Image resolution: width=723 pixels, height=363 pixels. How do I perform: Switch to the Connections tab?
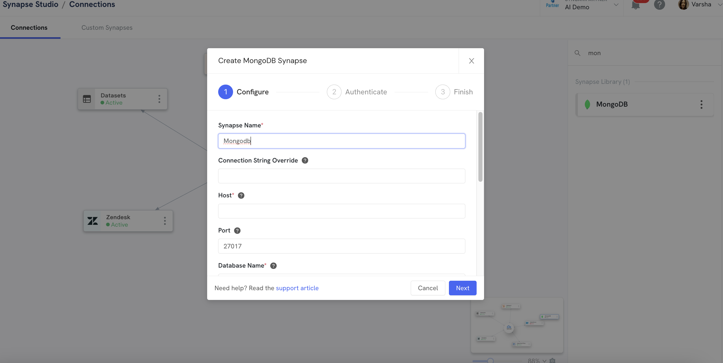tap(29, 27)
